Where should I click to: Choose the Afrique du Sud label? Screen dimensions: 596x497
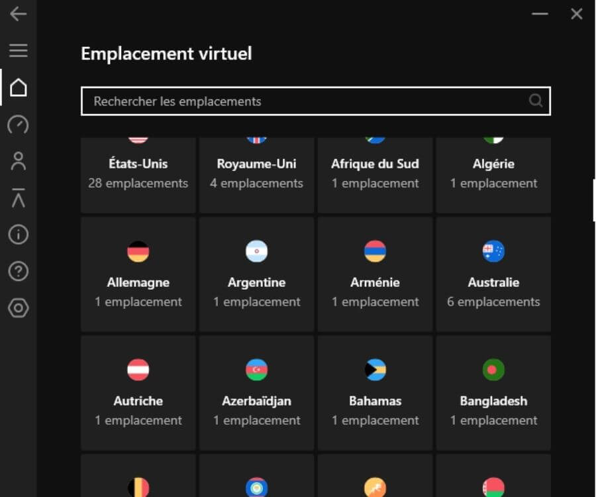pyautogui.click(x=375, y=164)
